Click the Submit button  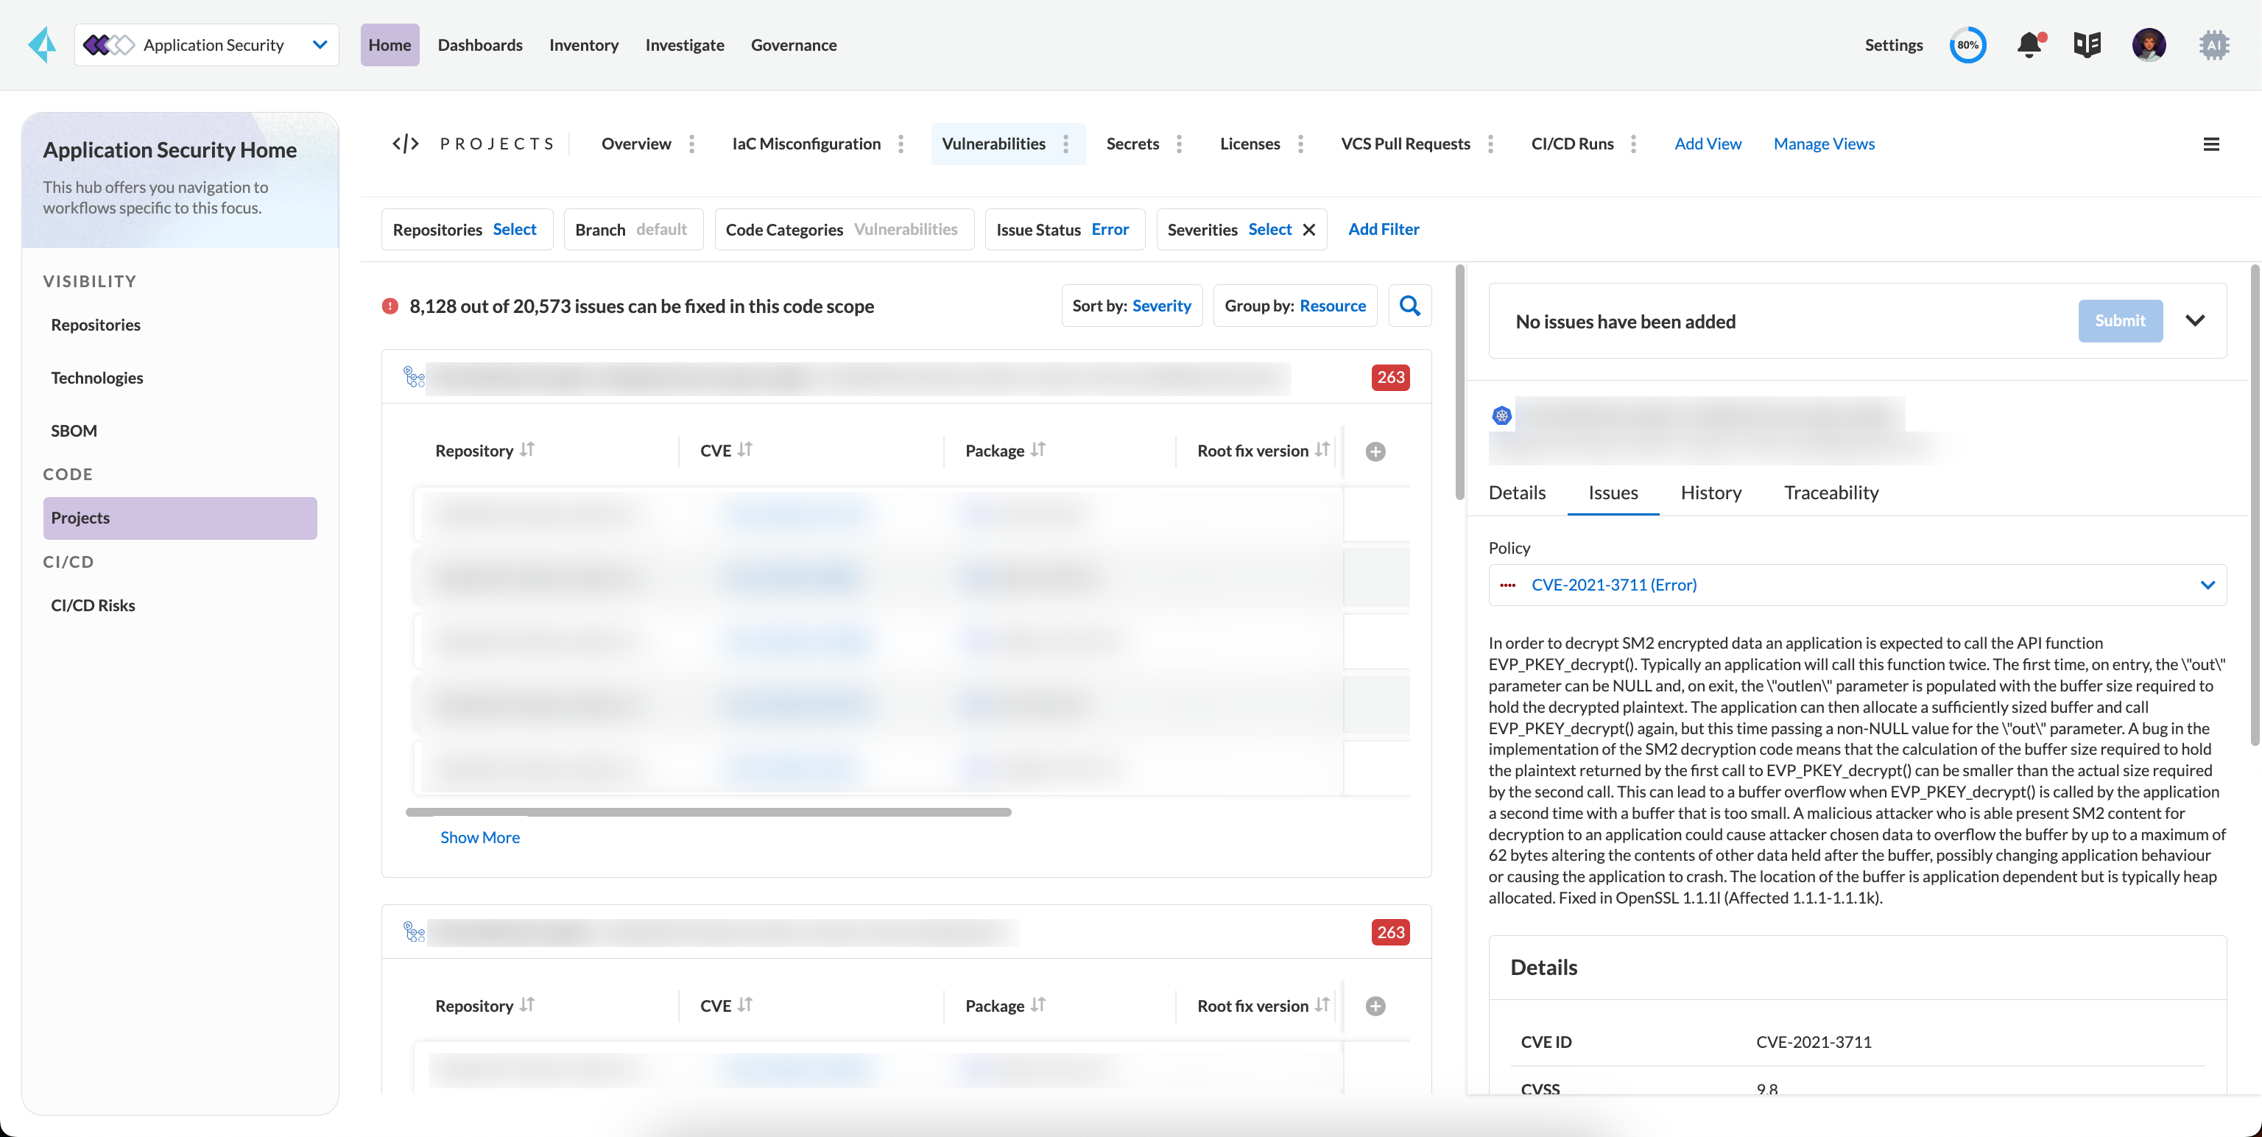click(2121, 320)
